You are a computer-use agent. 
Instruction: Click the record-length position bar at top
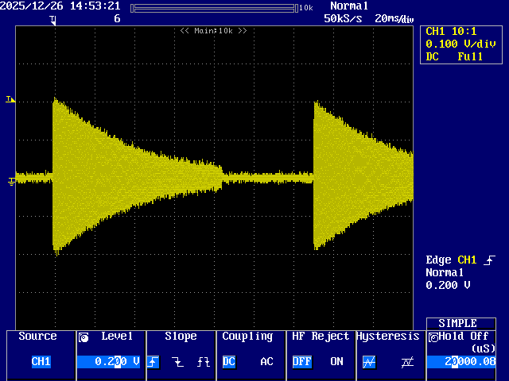coord(213,7)
